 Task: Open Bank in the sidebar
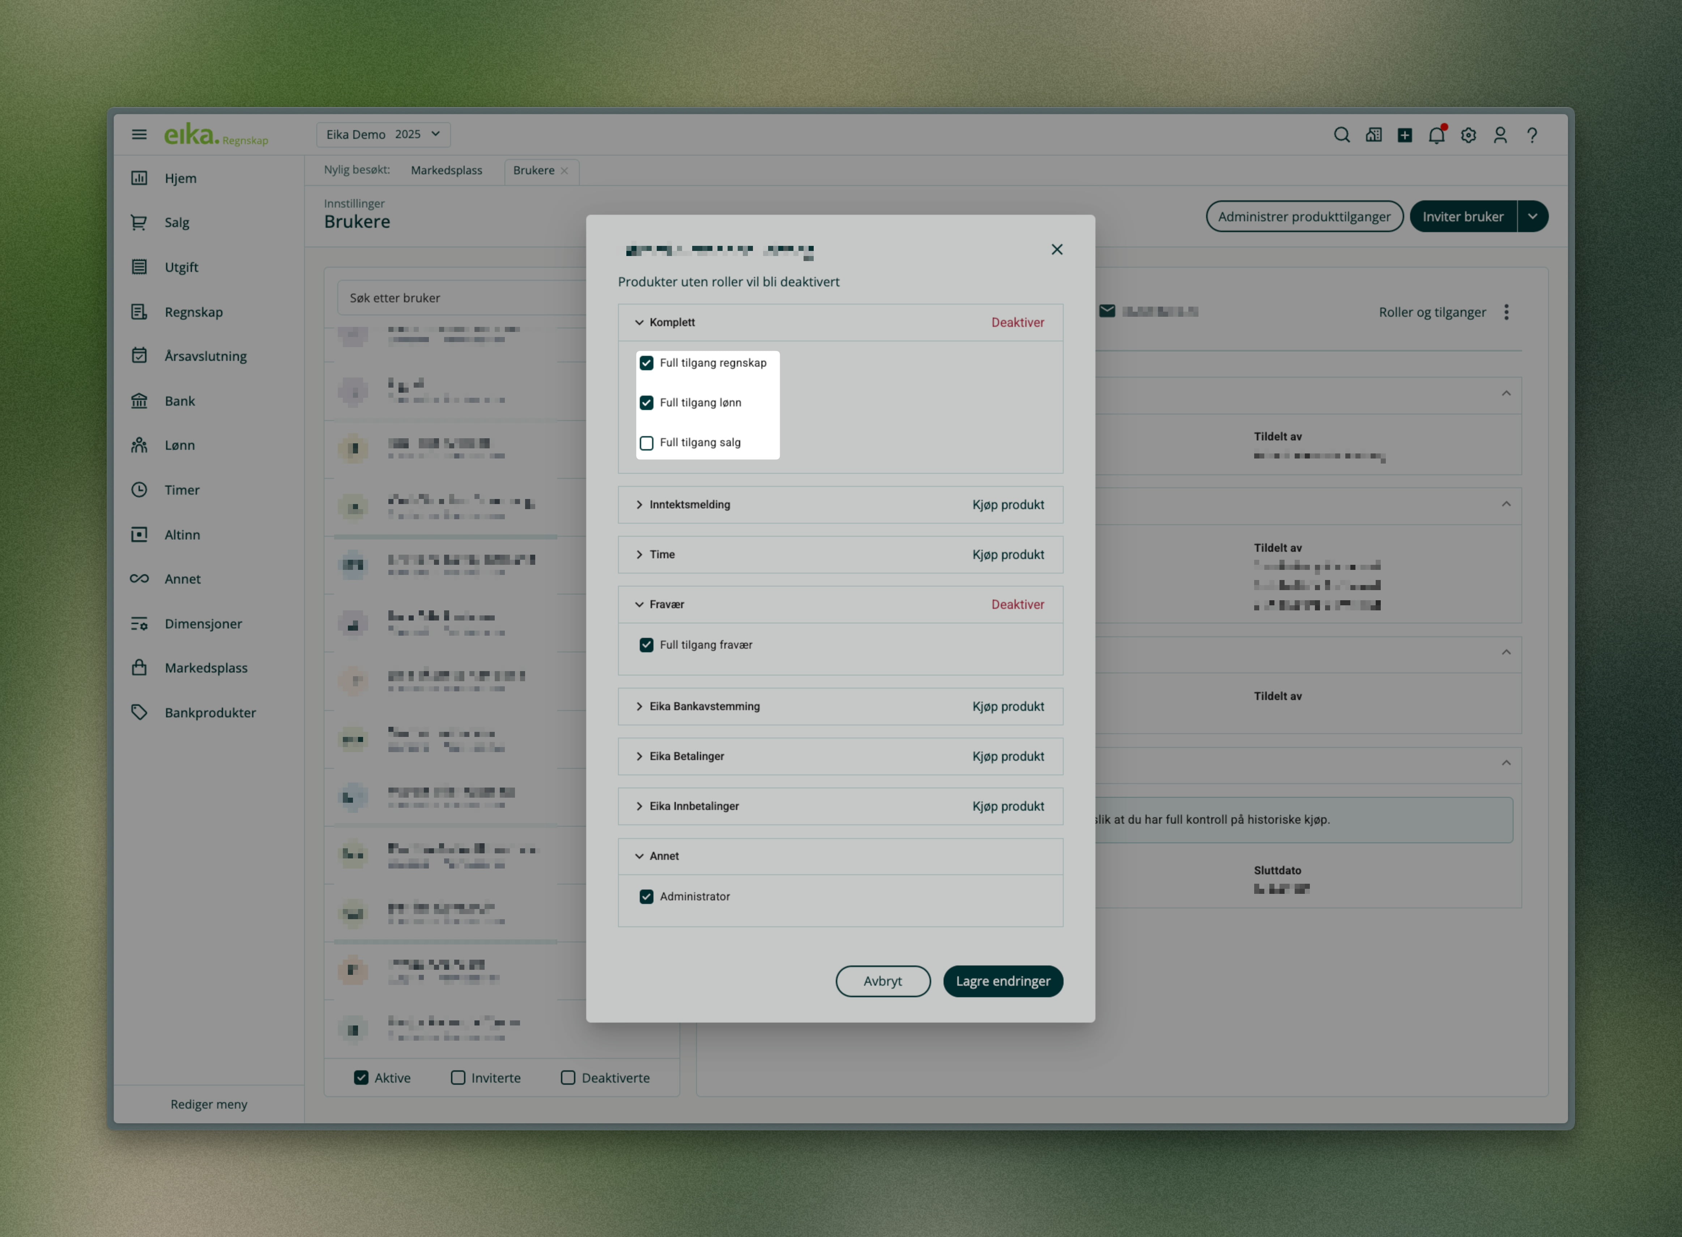(x=180, y=401)
